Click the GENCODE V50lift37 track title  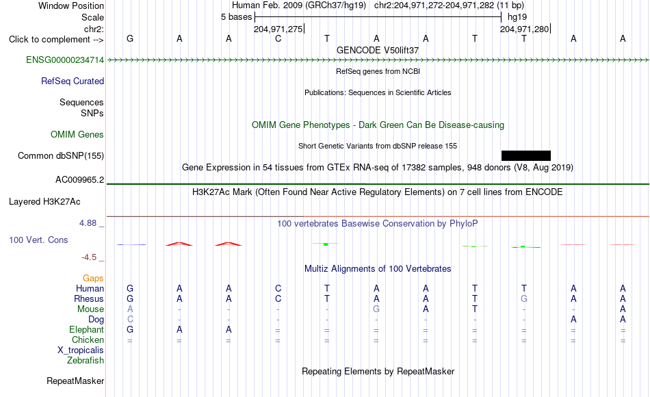[x=378, y=50]
